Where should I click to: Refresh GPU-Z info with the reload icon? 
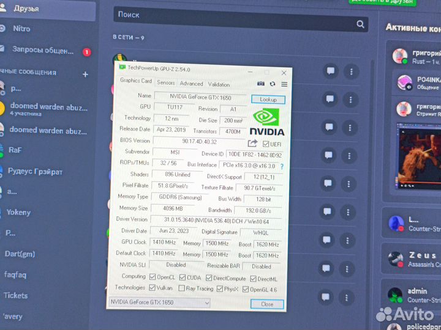coord(272,84)
